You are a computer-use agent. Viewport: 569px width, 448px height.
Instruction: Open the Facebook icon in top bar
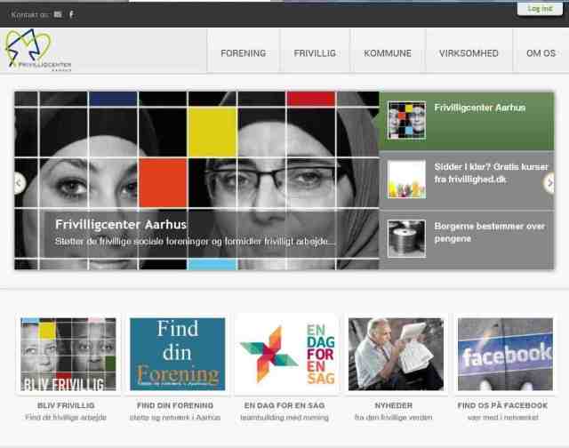71,14
